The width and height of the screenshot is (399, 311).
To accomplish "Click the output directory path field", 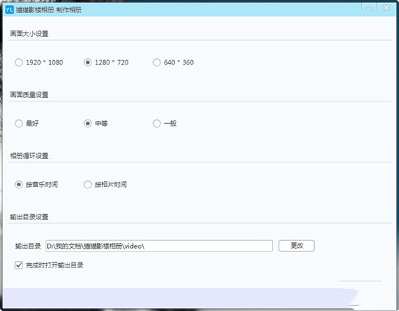I will pos(159,246).
